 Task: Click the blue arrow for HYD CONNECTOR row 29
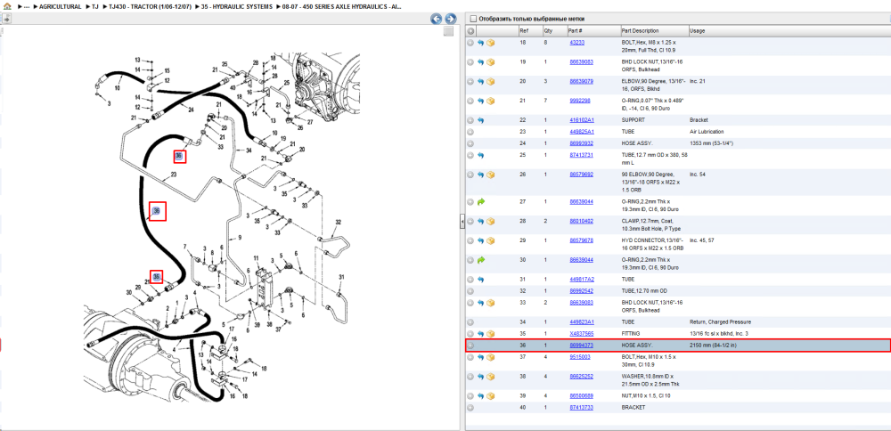pos(480,240)
